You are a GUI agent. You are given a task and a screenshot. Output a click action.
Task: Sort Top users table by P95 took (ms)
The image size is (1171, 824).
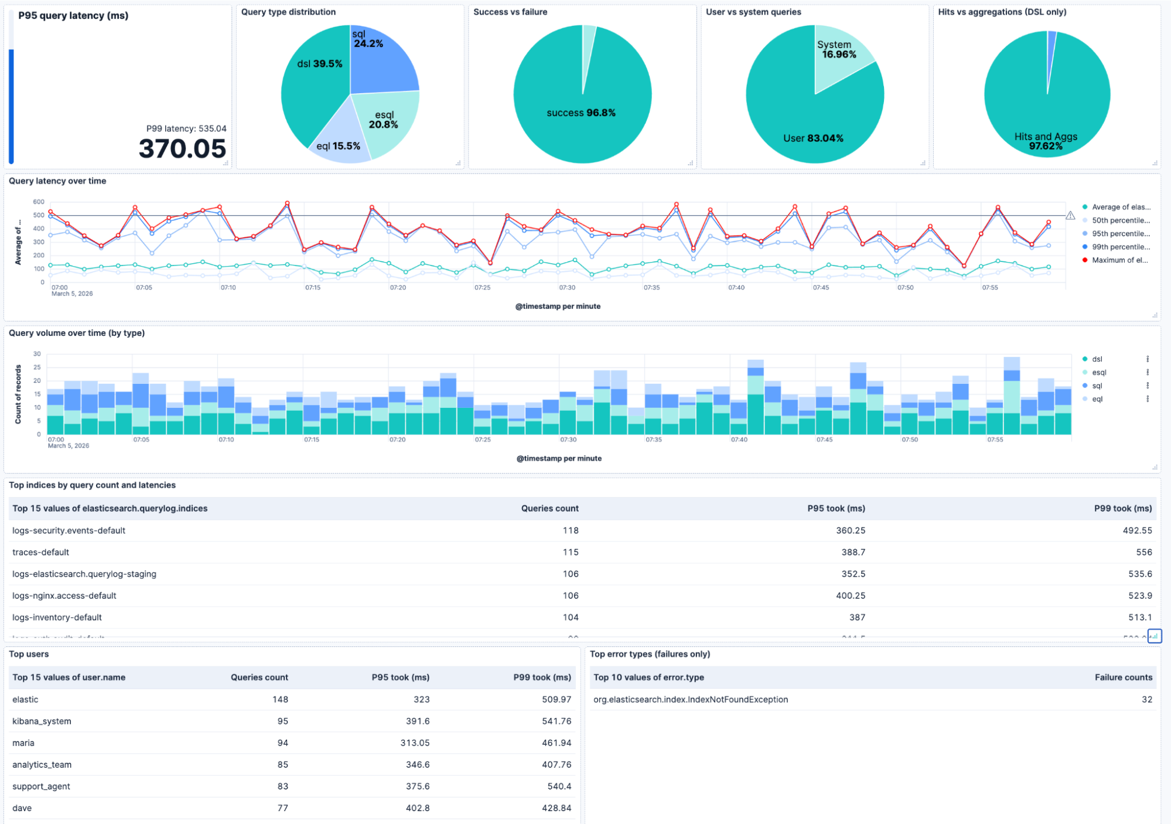tap(400, 677)
